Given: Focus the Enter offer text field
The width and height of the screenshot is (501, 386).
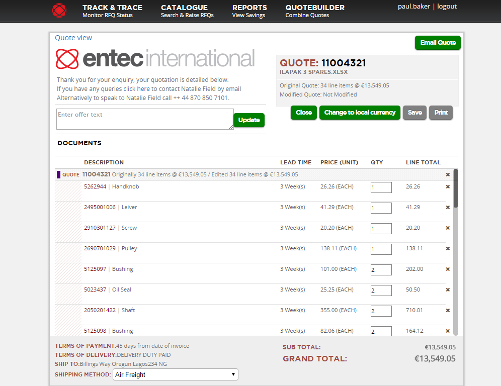Looking at the screenshot, I should (145, 119).
